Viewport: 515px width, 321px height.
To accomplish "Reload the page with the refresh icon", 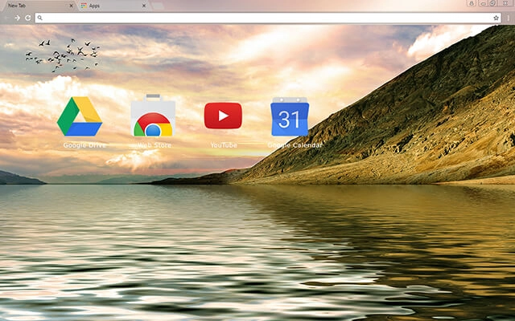I will pos(28,18).
